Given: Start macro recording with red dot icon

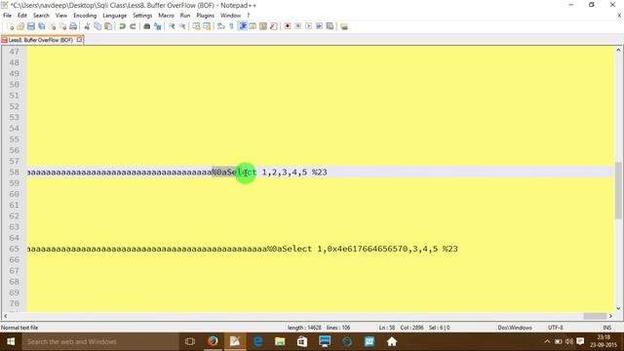Looking at the screenshot, I should tap(288, 26).
